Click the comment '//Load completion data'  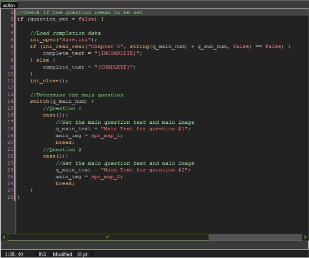pos(65,33)
